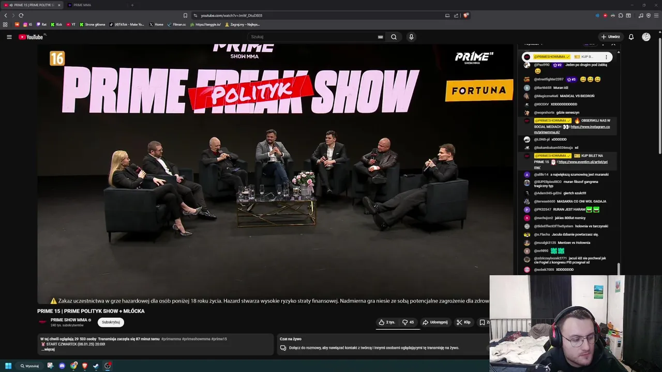Create a clip with Klip button

point(463,322)
